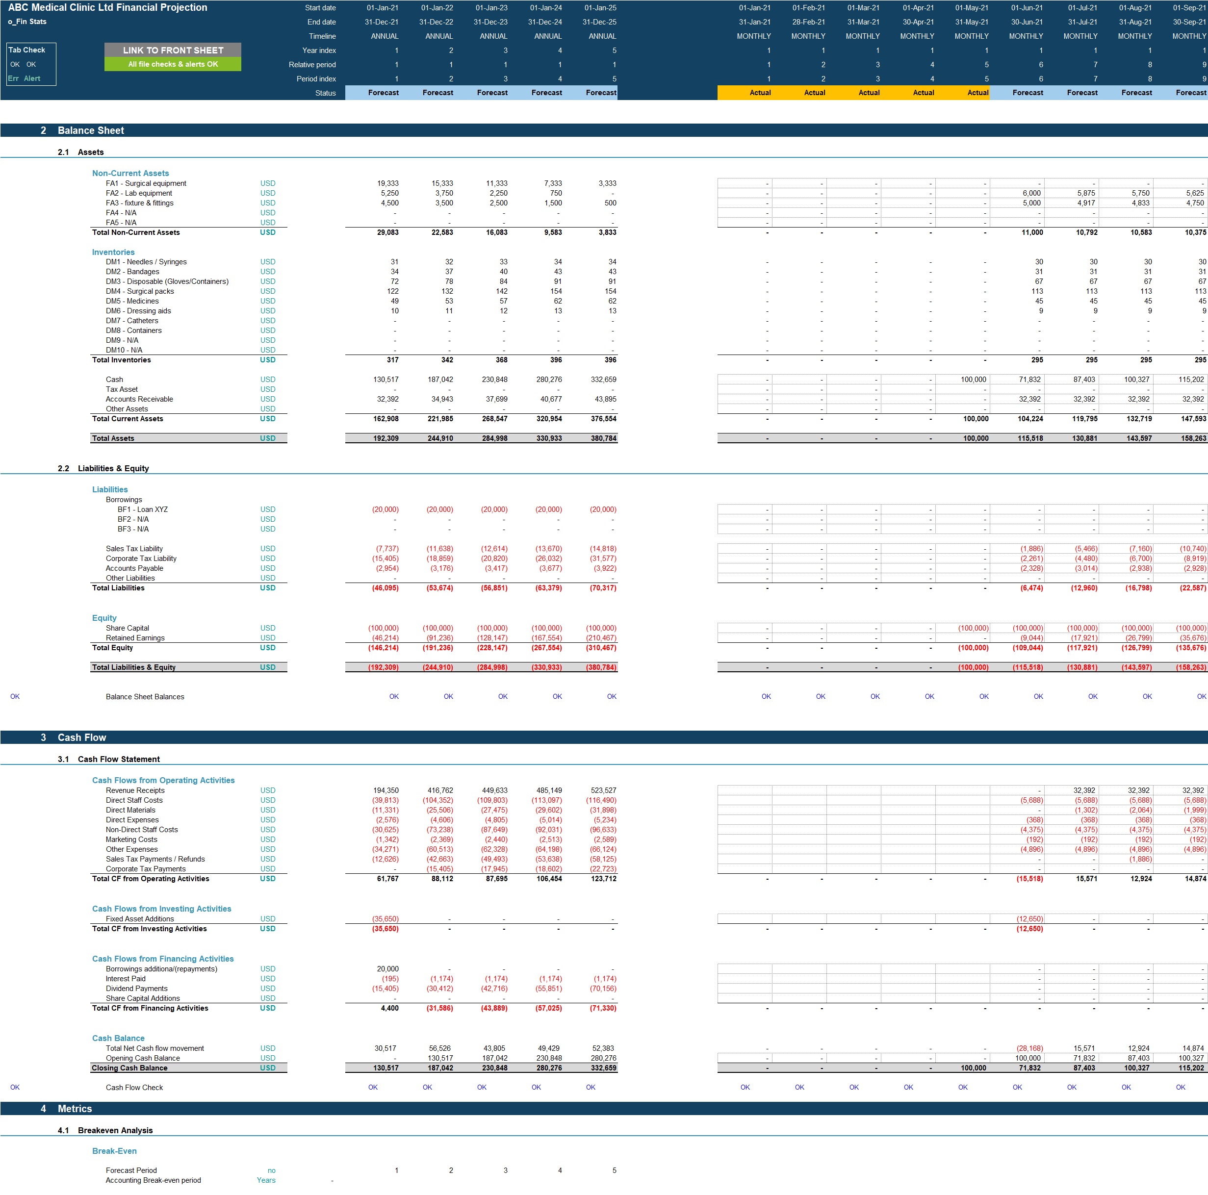
Task: Click Total CF from Financing Activities label
Action: [x=150, y=1008]
